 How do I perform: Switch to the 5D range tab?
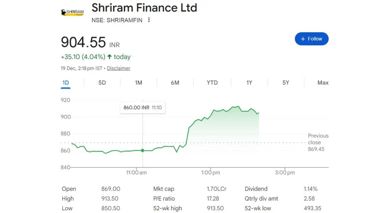102,83
